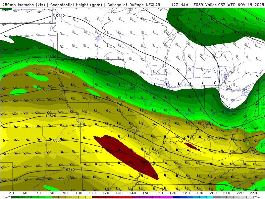Click the 10500 height contour label

[51, 57]
